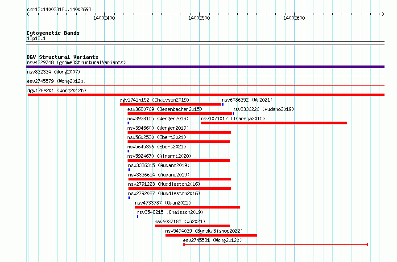
Task: Select the dgv1741n152 red bar
Action: click(170, 104)
